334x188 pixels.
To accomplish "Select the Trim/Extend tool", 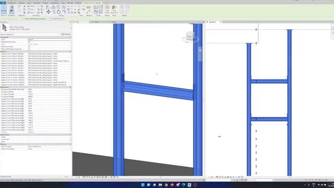I will pos(64,12).
